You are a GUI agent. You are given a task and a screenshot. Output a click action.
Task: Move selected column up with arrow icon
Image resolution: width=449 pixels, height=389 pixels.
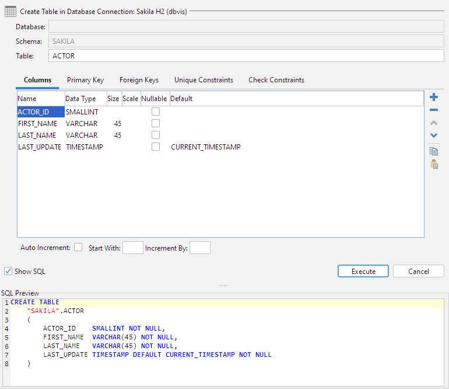click(434, 123)
